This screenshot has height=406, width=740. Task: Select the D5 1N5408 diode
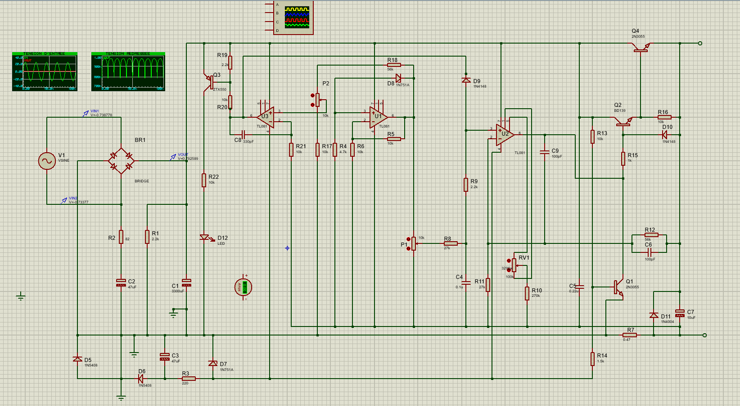(77, 359)
